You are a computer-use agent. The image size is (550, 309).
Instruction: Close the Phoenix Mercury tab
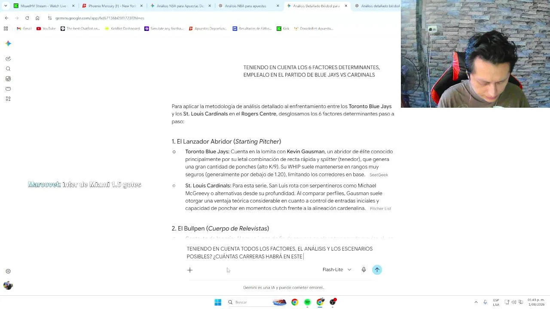[141, 6]
